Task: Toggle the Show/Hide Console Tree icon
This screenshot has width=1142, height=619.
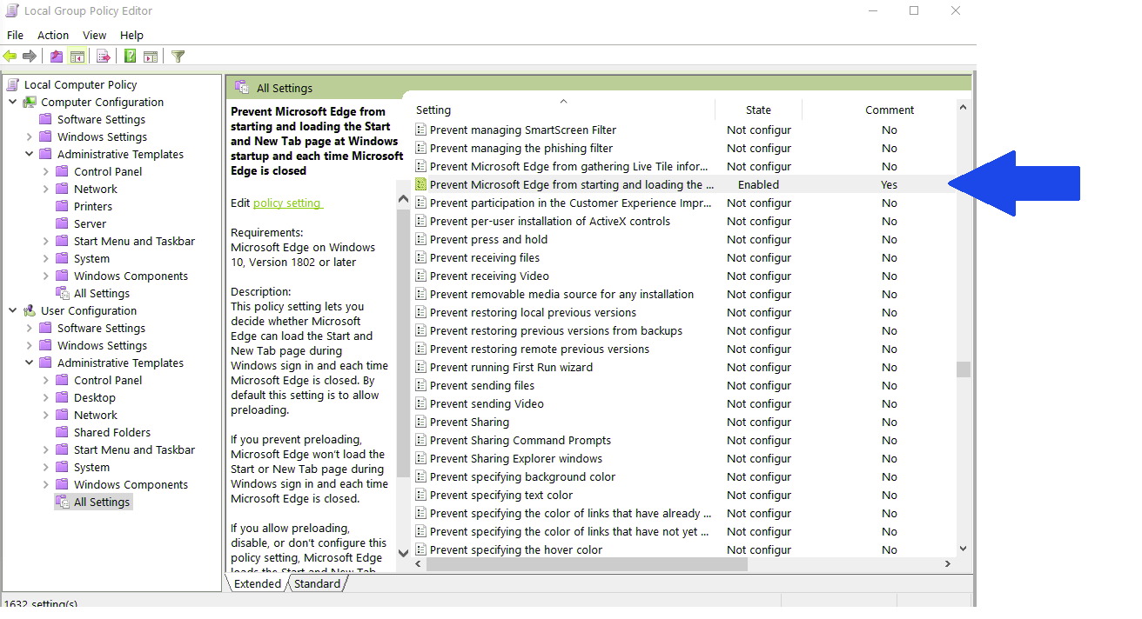Action: [x=77, y=57]
